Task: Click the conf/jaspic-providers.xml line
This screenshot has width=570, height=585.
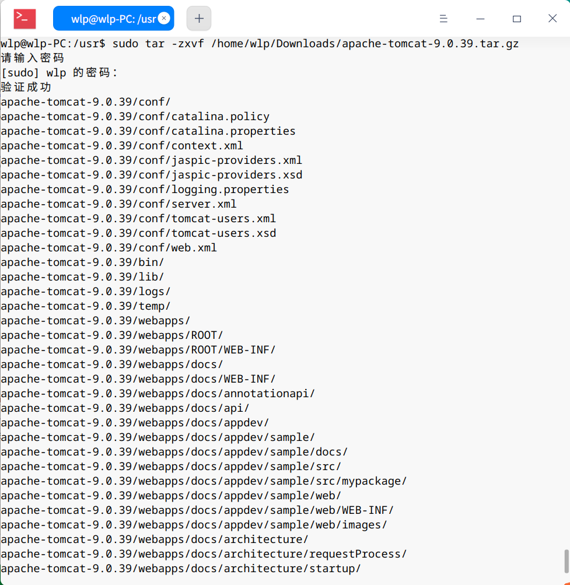Action: pos(152,160)
